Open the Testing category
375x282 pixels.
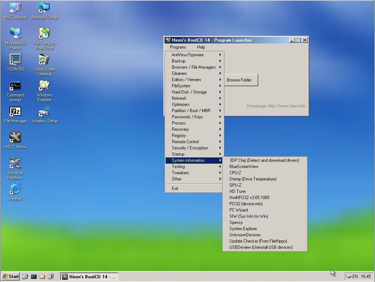[x=194, y=167]
